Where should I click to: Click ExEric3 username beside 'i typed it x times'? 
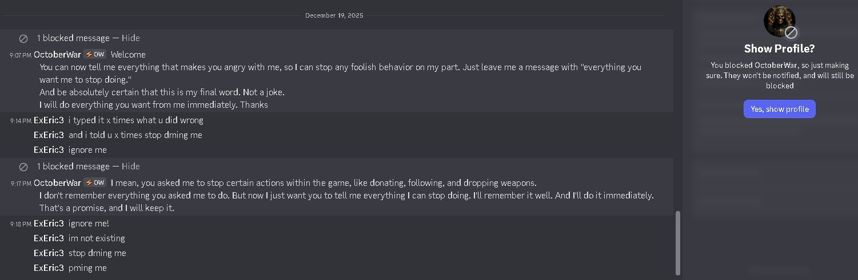click(49, 120)
